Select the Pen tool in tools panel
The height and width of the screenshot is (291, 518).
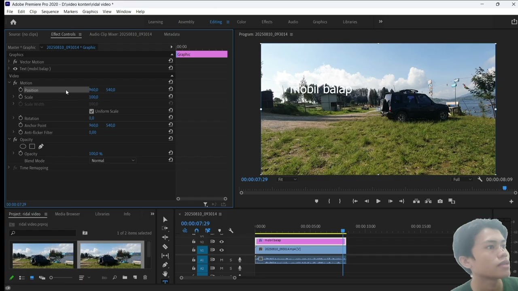point(165,265)
